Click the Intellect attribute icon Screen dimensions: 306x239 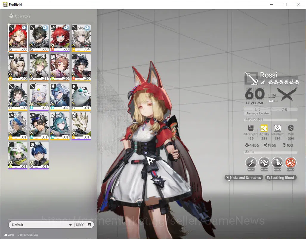tap(277, 128)
